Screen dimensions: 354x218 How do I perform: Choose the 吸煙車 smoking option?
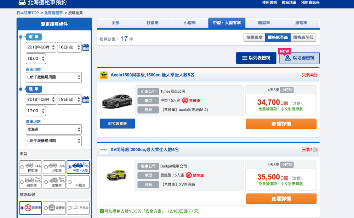46,208
